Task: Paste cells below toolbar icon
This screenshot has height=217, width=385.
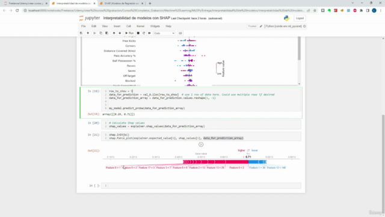Action: point(107,33)
